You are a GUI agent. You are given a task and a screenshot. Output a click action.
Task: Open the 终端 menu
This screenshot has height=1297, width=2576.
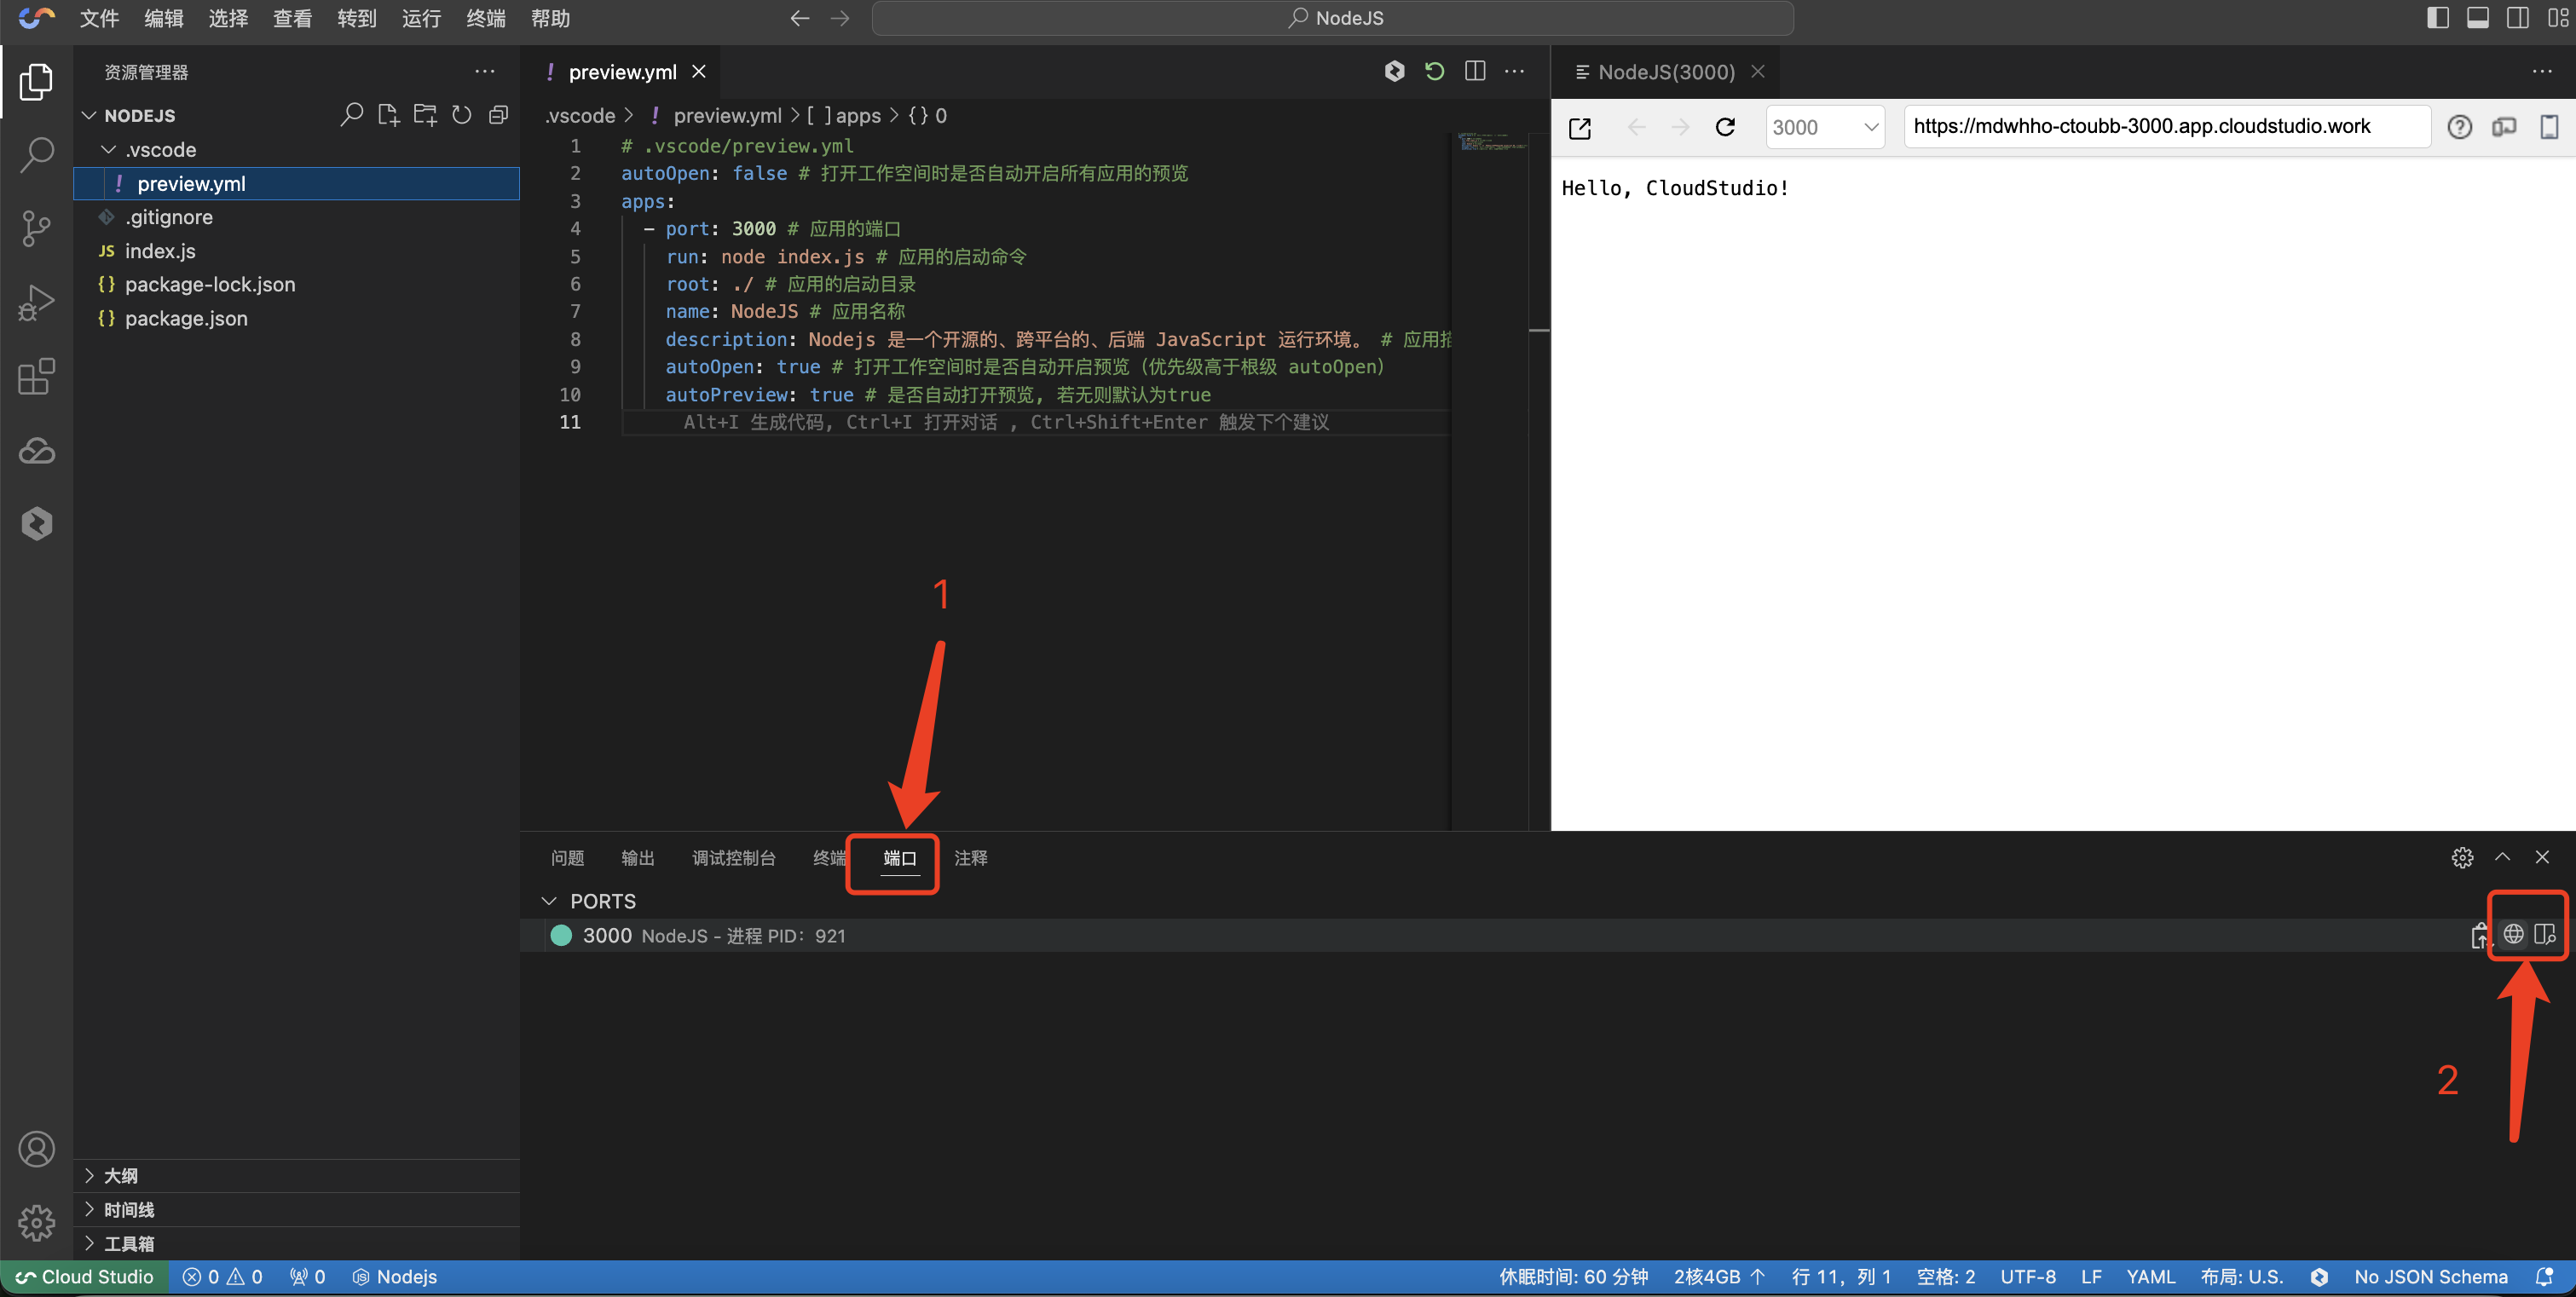click(x=486, y=18)
